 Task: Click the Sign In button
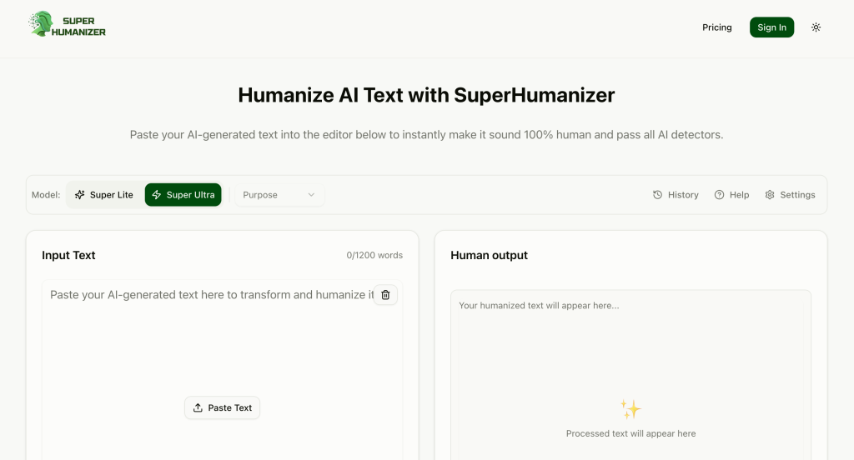click(771, 27)
